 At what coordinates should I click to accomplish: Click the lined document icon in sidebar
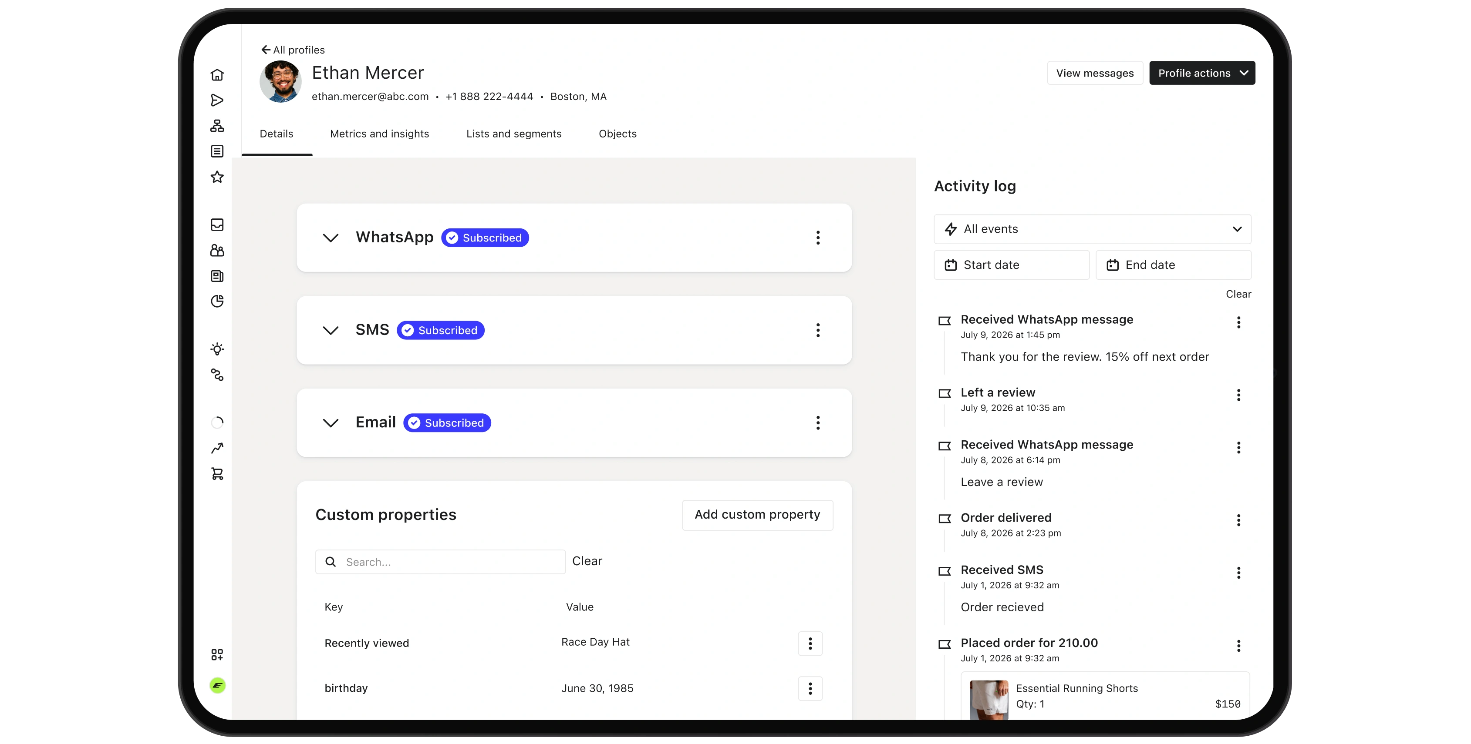click(x=217, y=151)
